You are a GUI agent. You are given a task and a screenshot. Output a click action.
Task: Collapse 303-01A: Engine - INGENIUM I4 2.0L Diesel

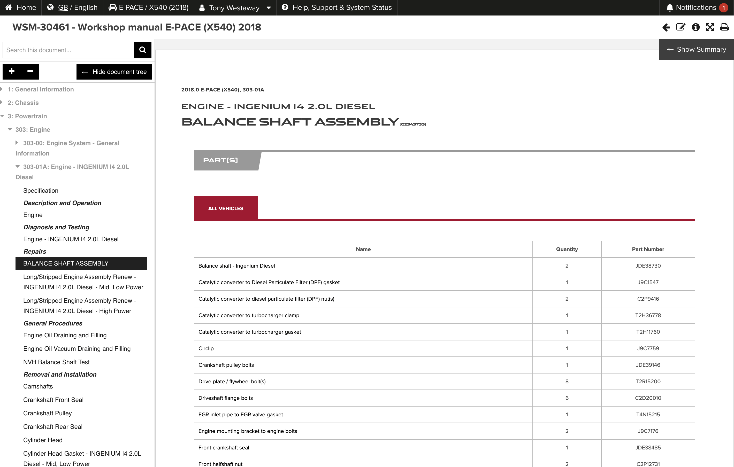point(18,166)
